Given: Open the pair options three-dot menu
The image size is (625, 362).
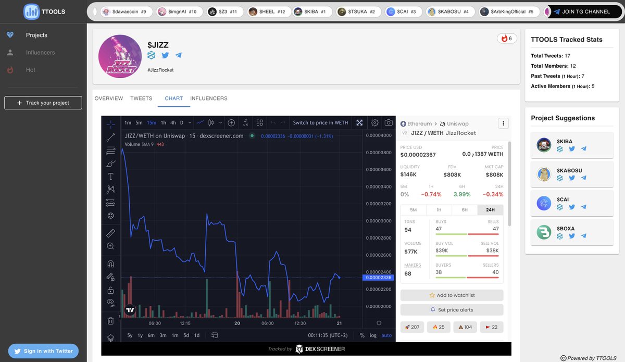Looking at the screenshot, I should point(503,123).
